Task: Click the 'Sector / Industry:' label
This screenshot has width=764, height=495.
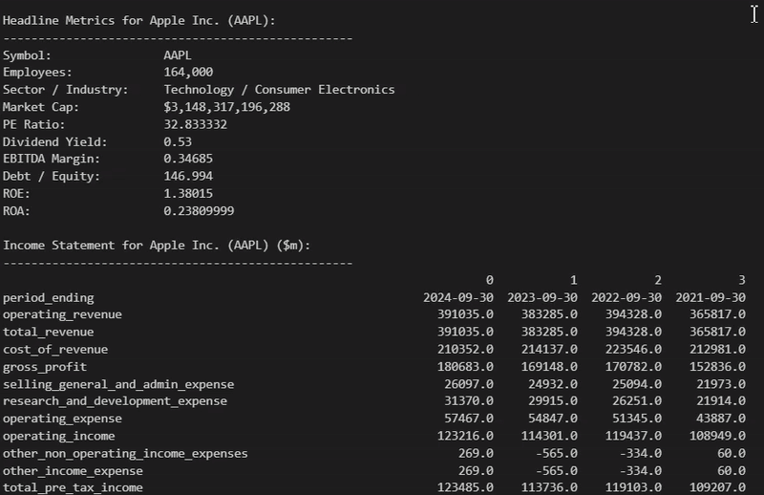Action: tap(65, 90)
